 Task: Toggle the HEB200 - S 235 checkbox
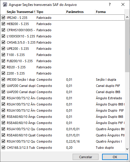(4, 24)
